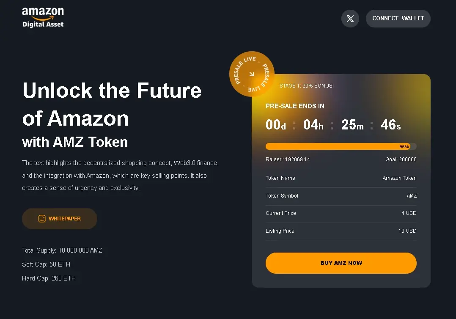
Task: Click the Listing Price 10 USD value
Action: 407,231
